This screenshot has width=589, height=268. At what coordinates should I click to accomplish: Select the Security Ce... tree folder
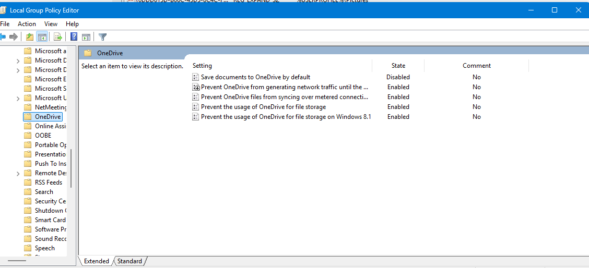(45, 201)
